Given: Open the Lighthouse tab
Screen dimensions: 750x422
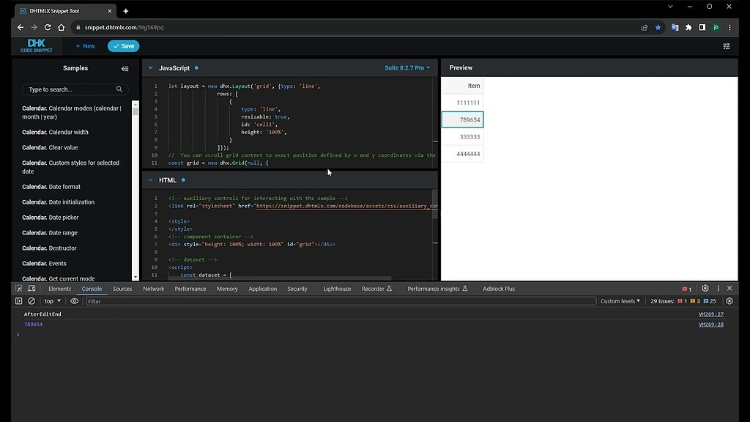Looking at the screenshot, I should click(x=337, y=289).
